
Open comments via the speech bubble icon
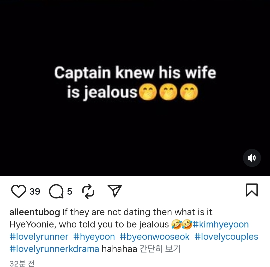[x=56, y=191]
